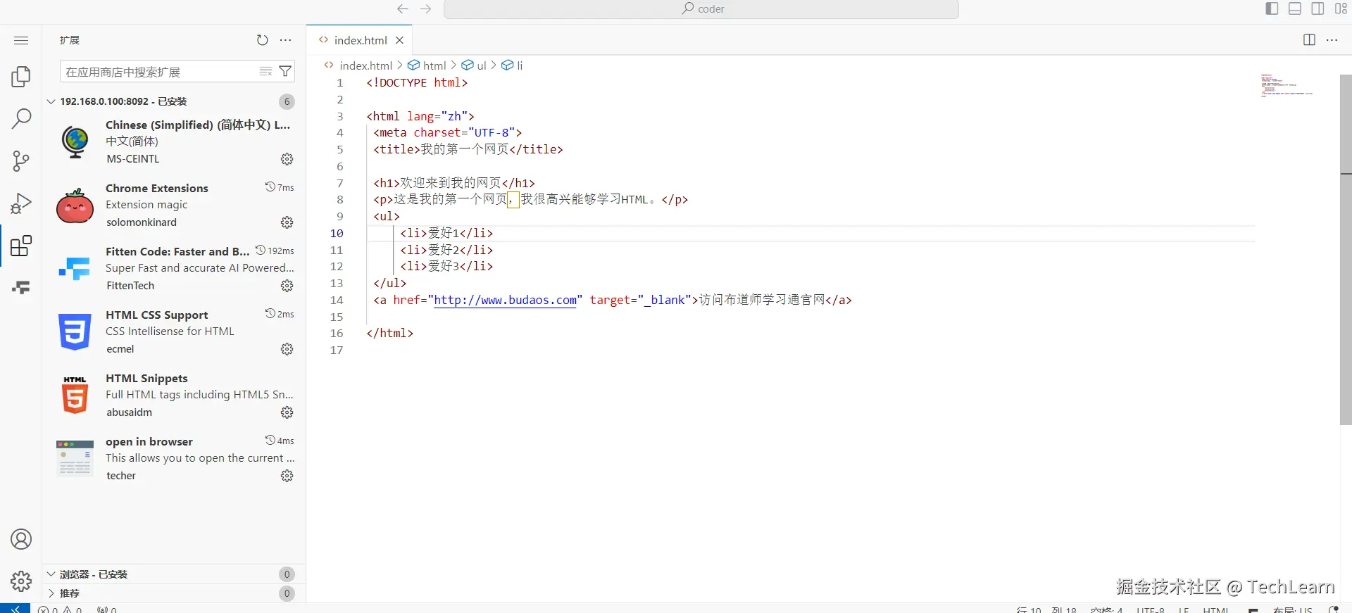Open the ul breadcrumb dropdown
This screenshot has height=613, width=1352.
click(x=474, y=65)
